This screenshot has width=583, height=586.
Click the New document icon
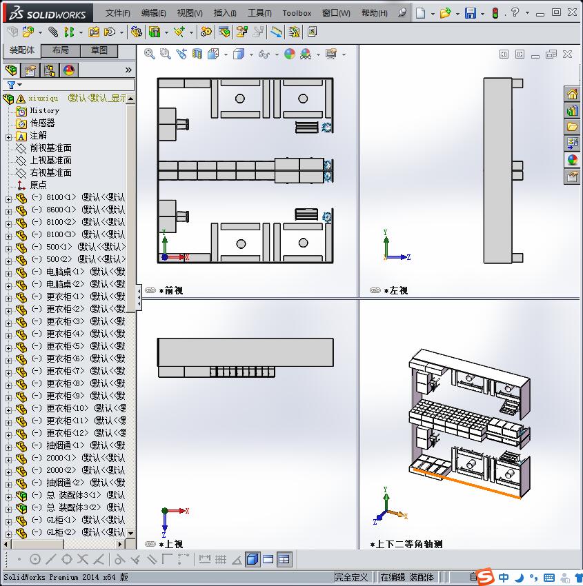(x=421, y=13)
